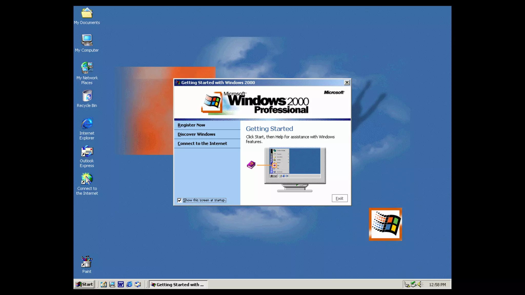
Task: Open the Start menu
Action: 84,284
